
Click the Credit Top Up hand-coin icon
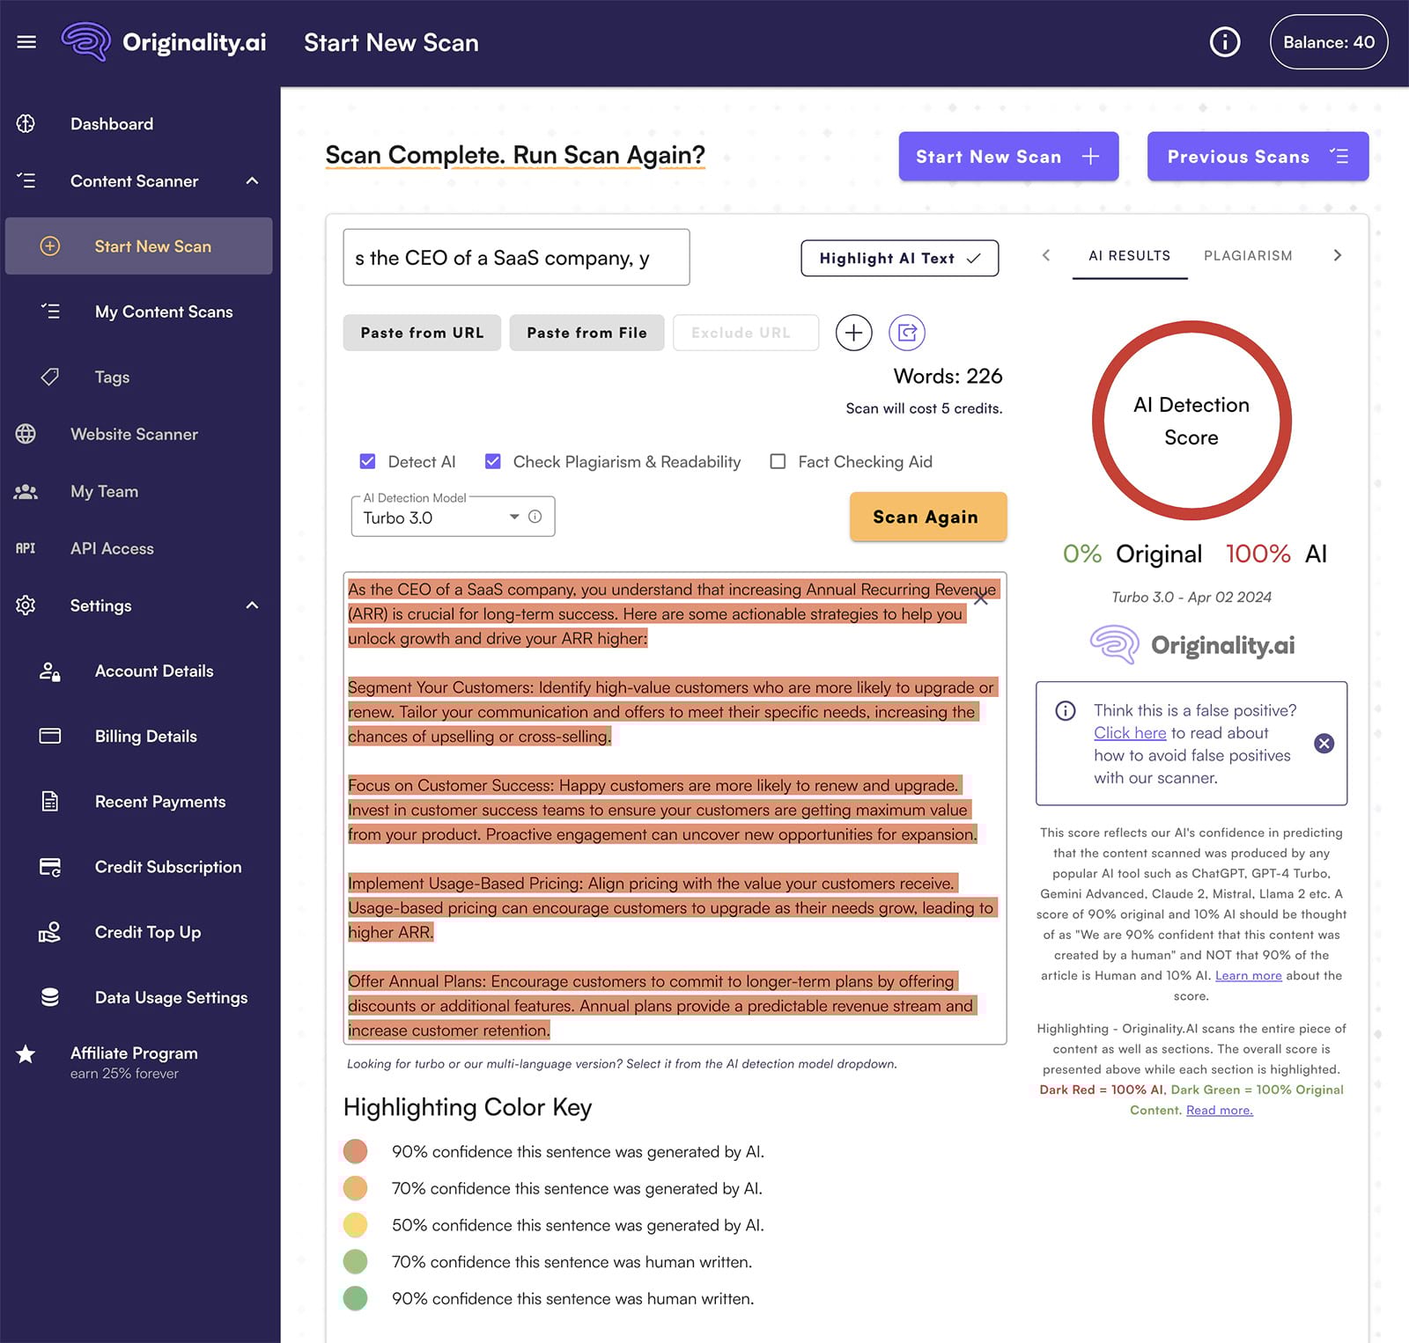tap(50, 932)
